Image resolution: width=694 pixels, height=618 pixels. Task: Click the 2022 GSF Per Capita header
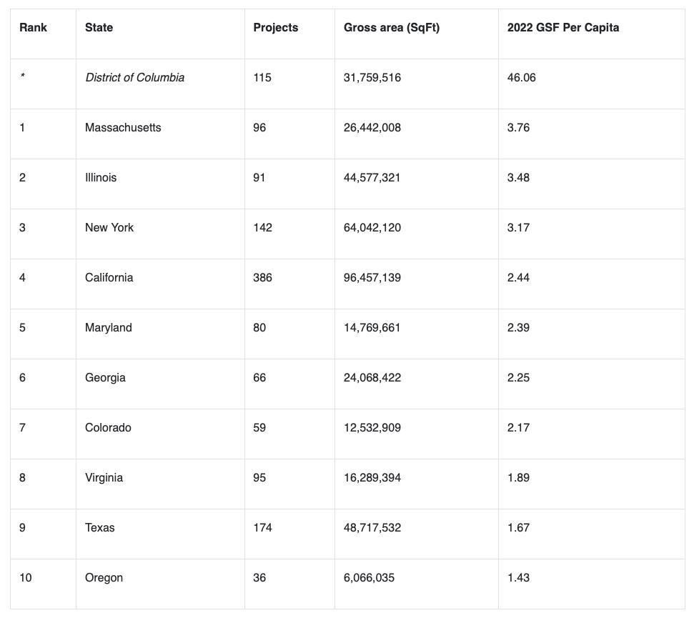coord(563,27)
